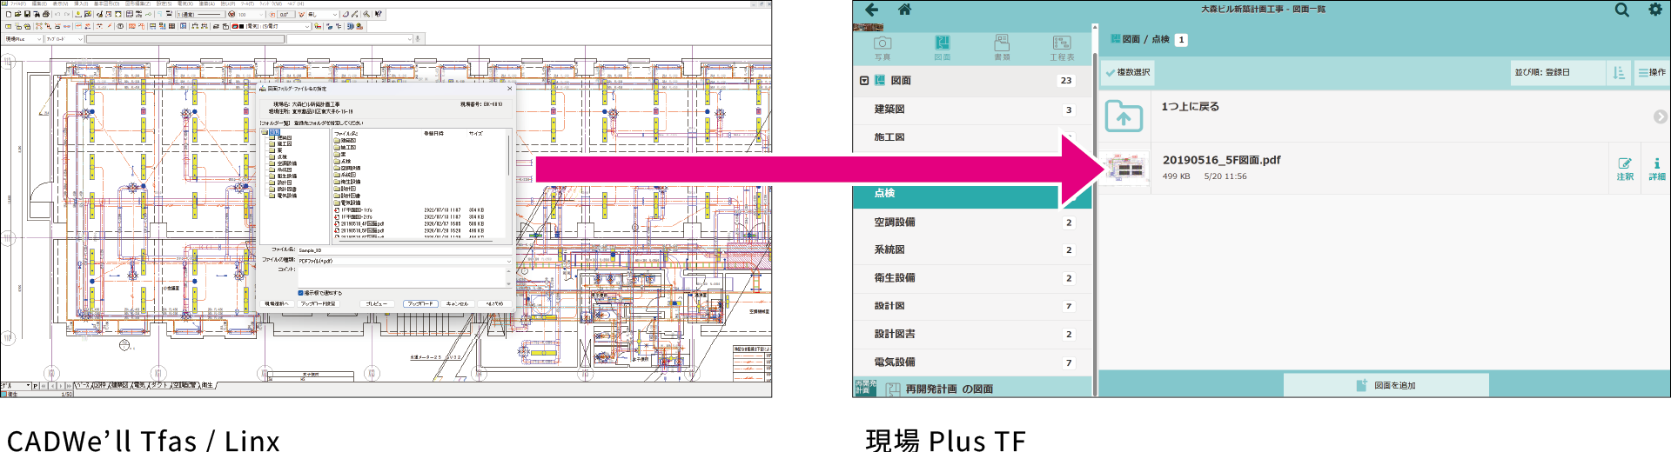Switch to the 写真 tab
Image resolution: width=1671 pixels, height=452 pixels.
click(x=882, y=48)
